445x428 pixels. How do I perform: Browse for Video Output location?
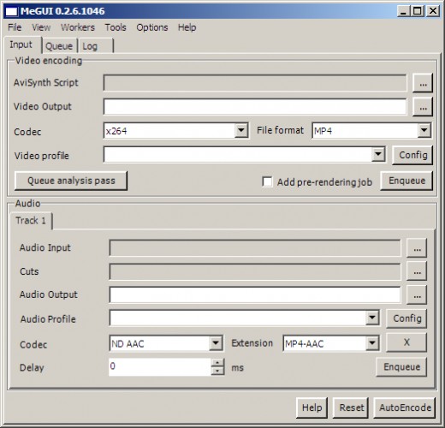pyautogui.click(x=423, y=107)
